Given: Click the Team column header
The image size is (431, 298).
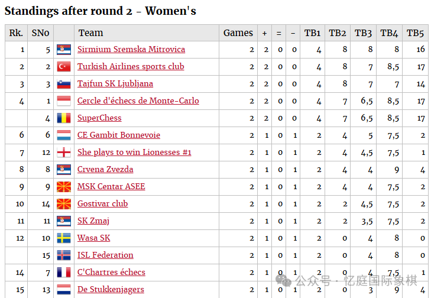Looking at the screenshot, I should [x=90, y=33].
